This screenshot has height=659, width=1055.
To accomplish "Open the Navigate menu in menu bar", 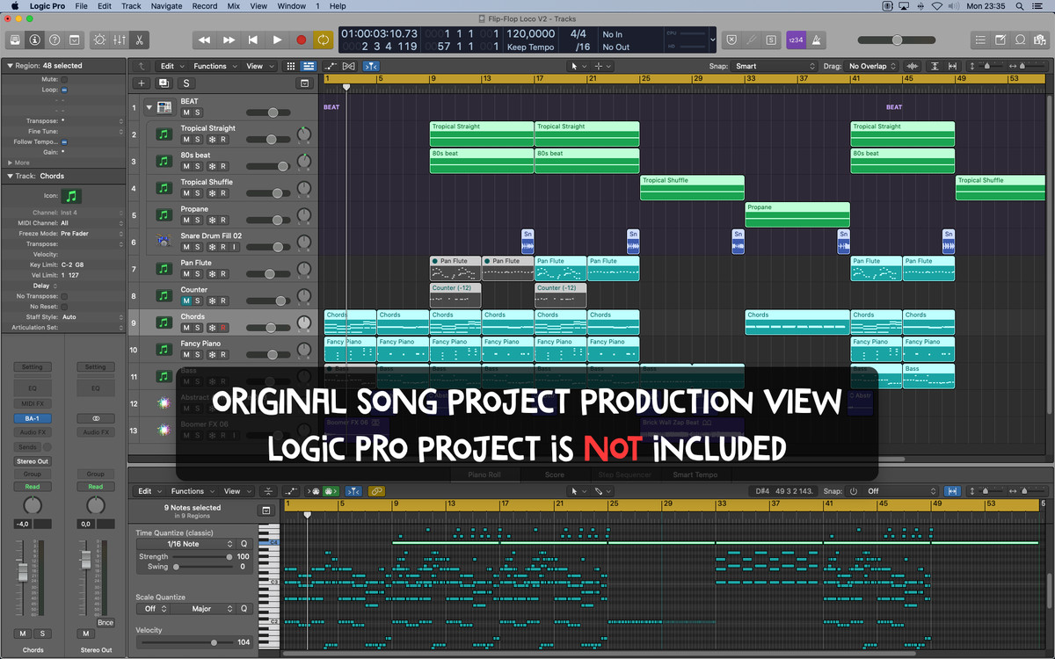I will point(166,6).
